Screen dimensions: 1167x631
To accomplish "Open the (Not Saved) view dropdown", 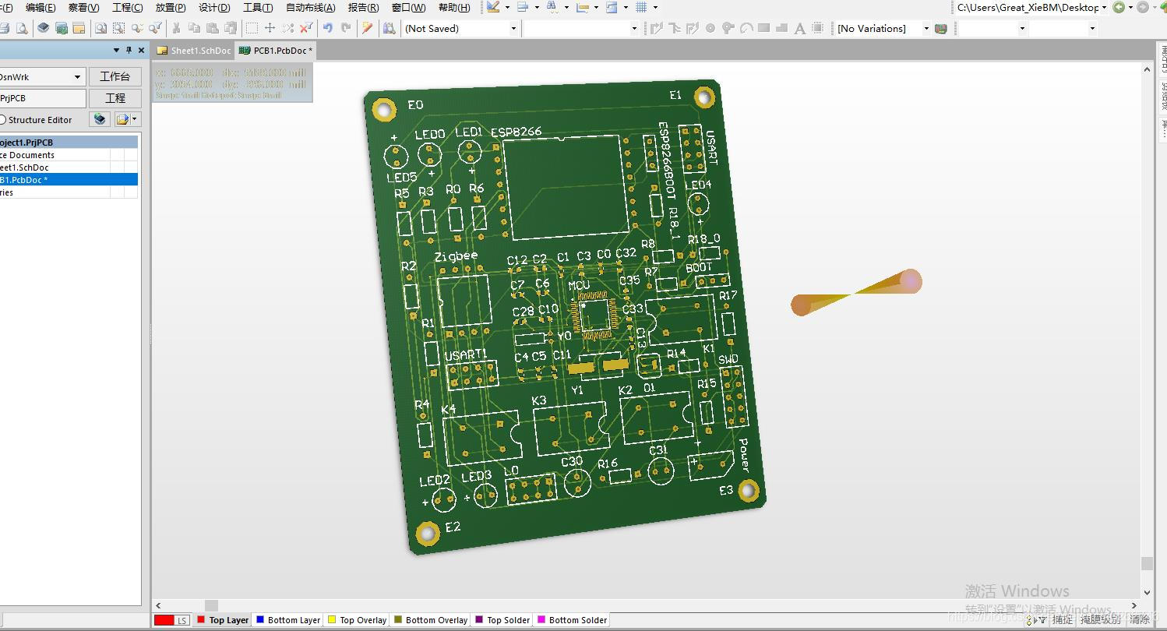I will click(x=513, y=28).
